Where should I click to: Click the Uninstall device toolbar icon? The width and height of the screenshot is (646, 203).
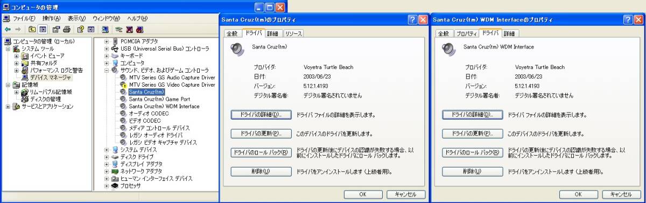[130, 29]
